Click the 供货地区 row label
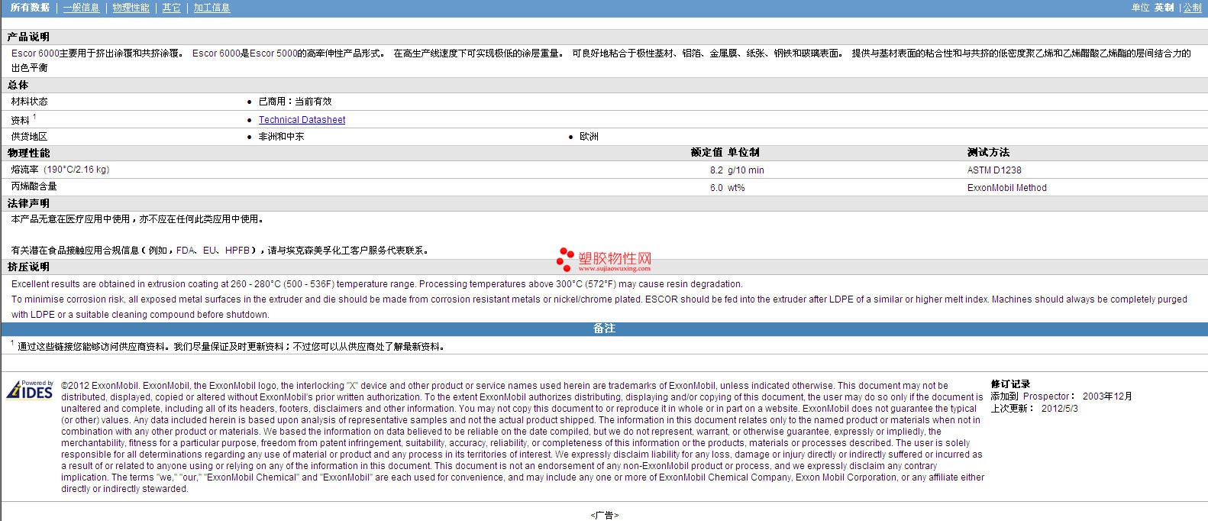 [x=29, y=137]
